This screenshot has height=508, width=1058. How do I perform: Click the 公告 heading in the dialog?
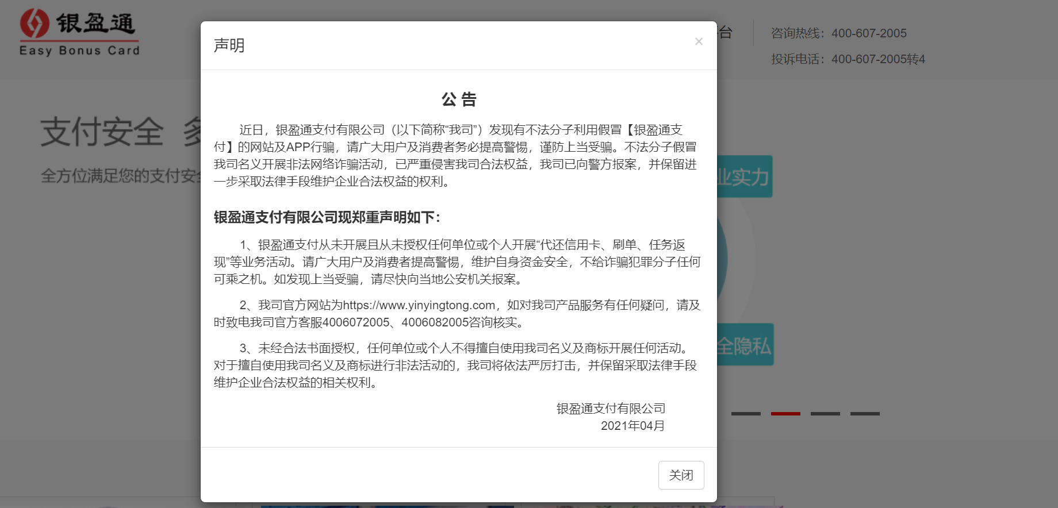click(x=458, y=99)
